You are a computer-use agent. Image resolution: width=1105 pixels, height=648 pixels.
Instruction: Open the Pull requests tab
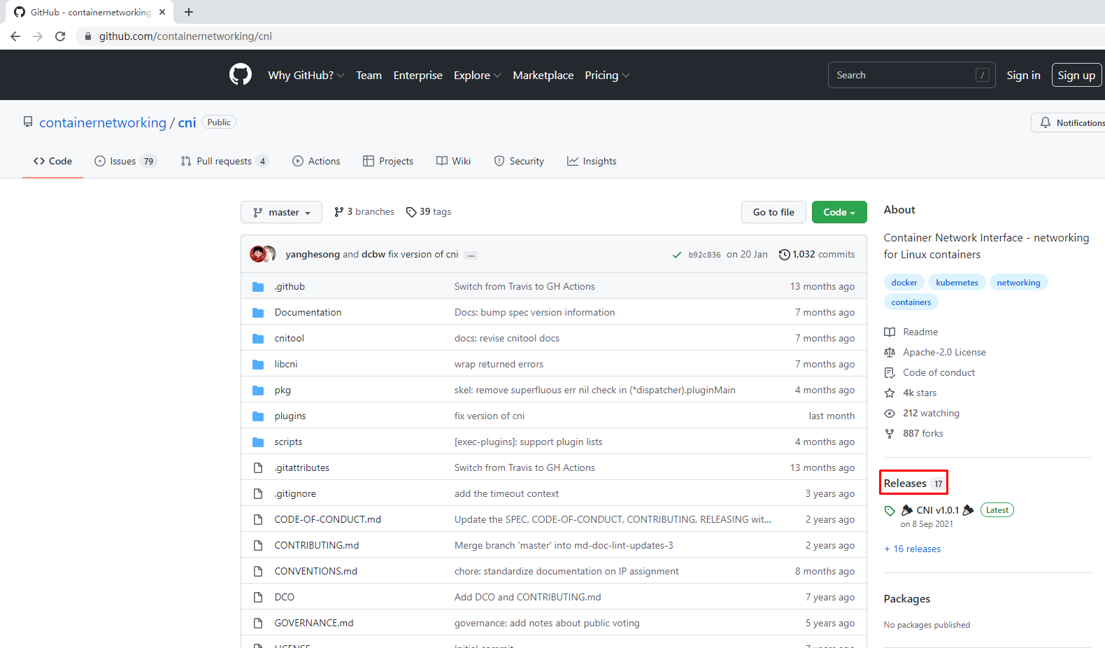coord(224,161)
